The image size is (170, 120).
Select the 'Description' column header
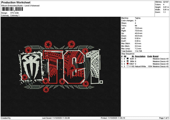tap(140, 56)
